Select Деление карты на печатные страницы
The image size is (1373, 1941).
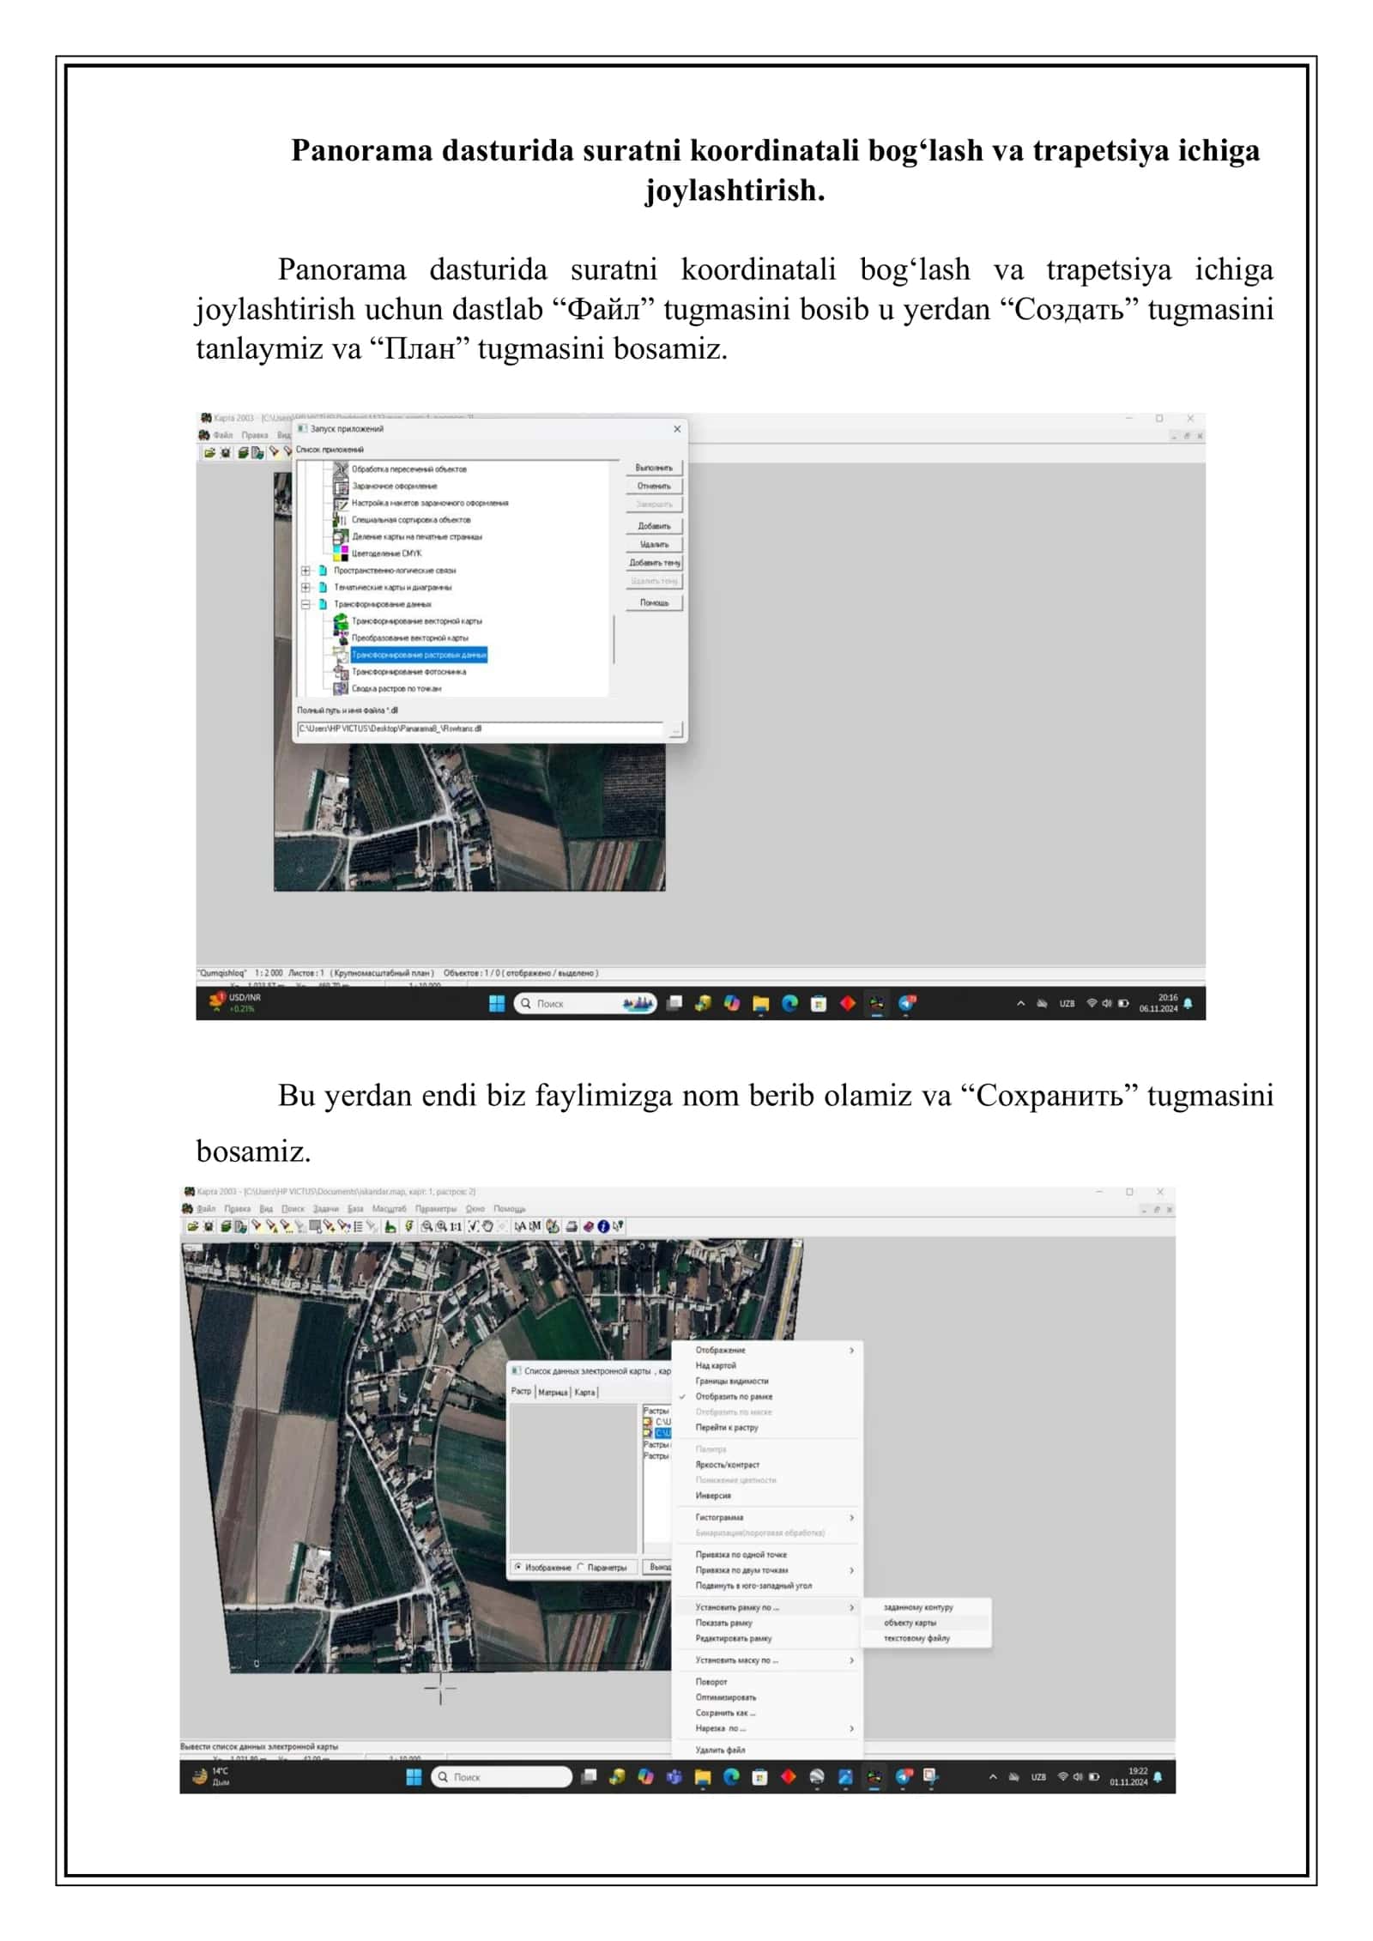pos(417,536)
